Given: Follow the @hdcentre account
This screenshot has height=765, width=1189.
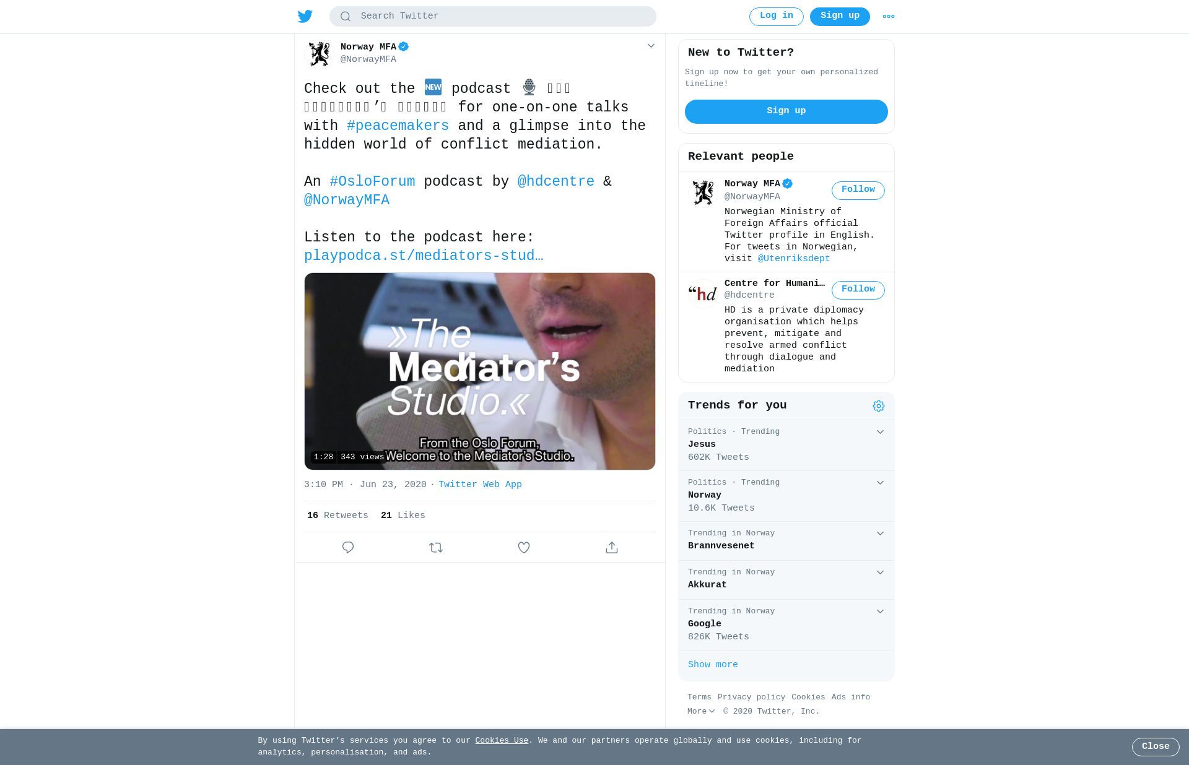Looking at the screenshot, I should tap(858, 290).
